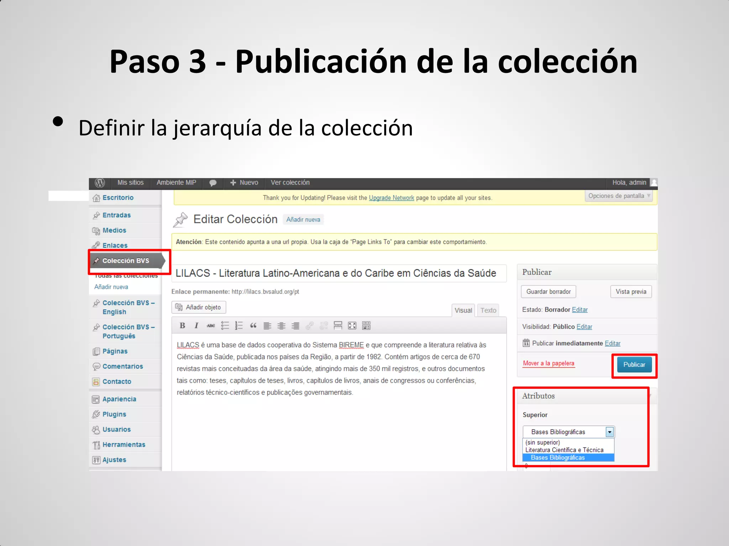Toggle bold formatting in editor

182,326
